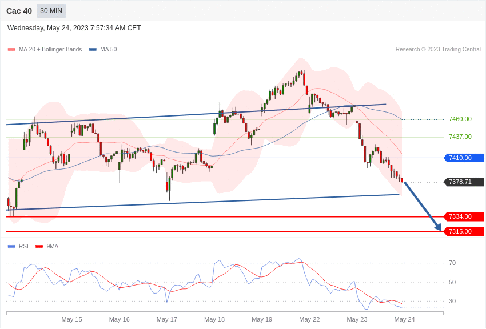Click the Cac 40 chart title
Screen dimensions: 486x329
pos(19,11)
